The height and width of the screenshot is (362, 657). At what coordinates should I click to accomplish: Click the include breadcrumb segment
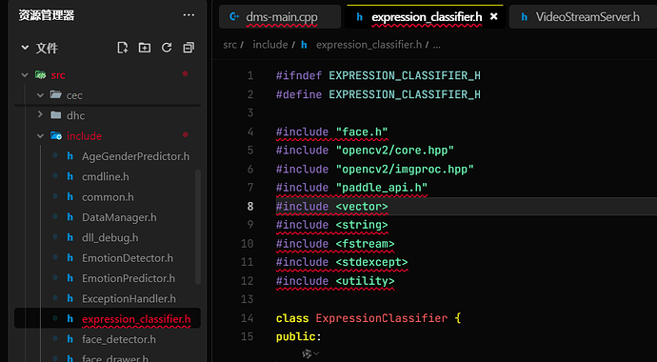coord(270,45)
